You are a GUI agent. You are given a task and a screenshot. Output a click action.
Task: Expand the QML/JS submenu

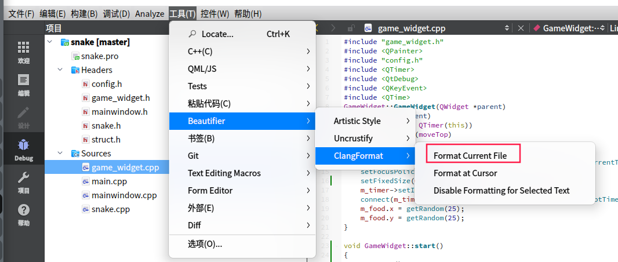242,69
